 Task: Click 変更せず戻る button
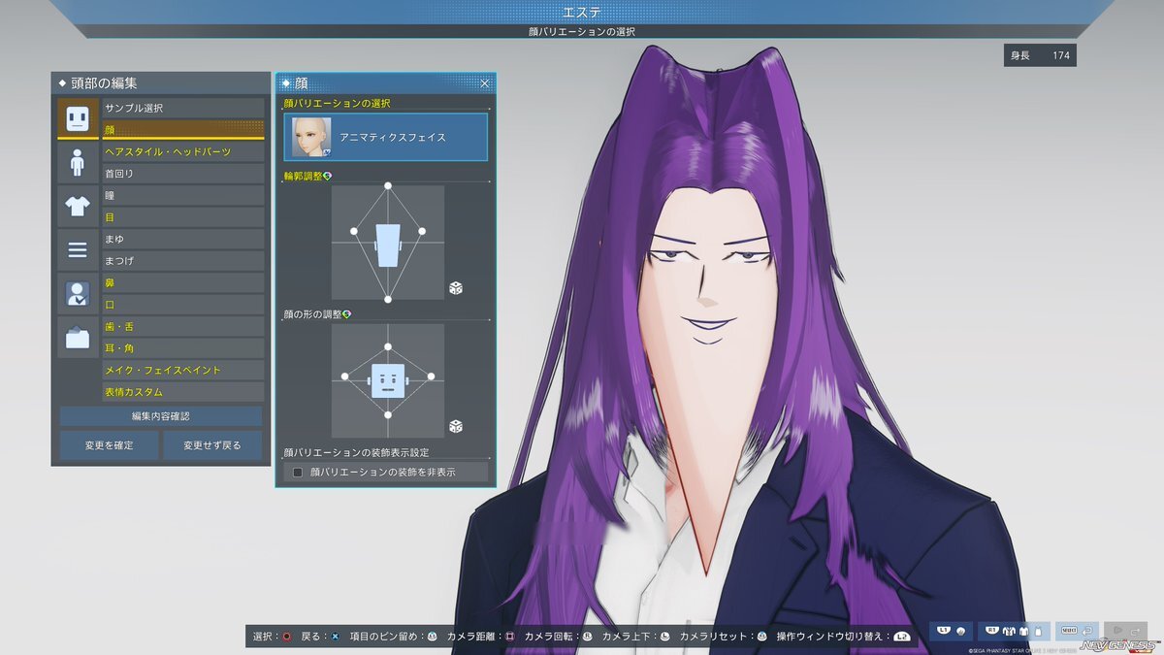[x=211, y=445]
